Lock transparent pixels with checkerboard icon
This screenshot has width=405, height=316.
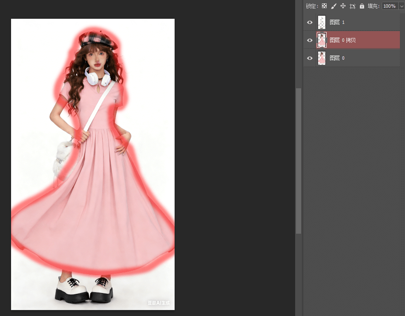tap(324, 6)
